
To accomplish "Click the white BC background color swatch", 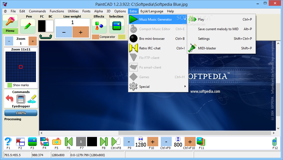I will click(x=50, y=26).
